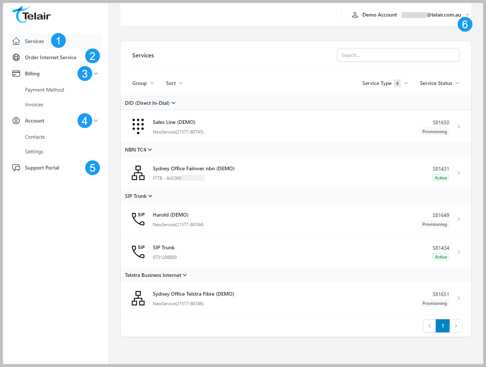Click the Billing card icon

coord(16,74)
